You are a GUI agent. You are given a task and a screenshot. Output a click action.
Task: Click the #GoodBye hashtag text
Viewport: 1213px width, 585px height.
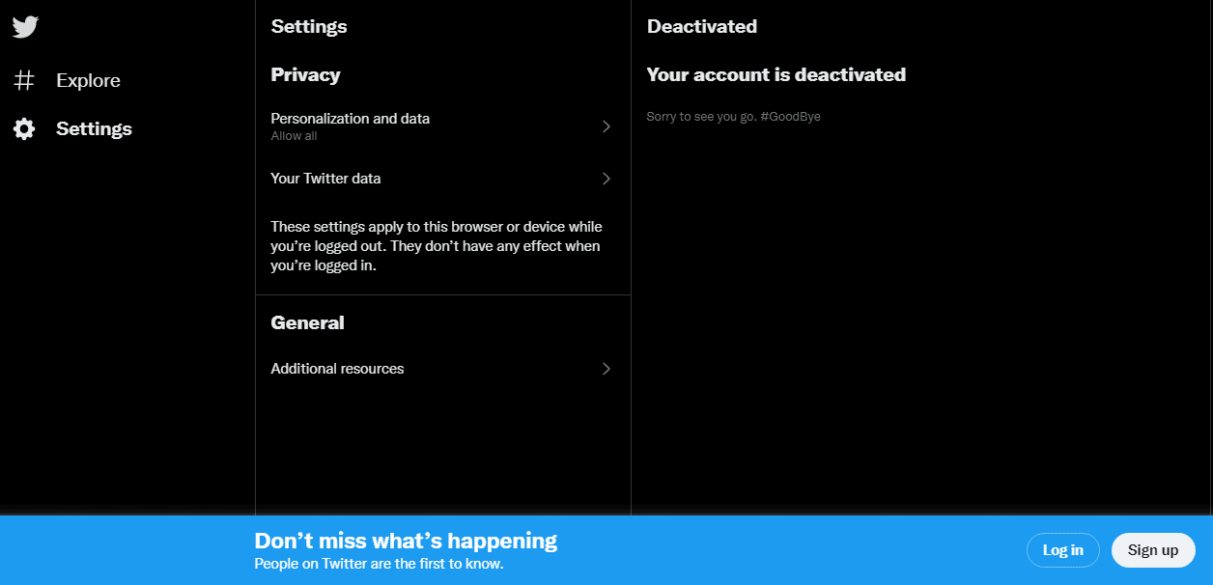pos(790,117)
